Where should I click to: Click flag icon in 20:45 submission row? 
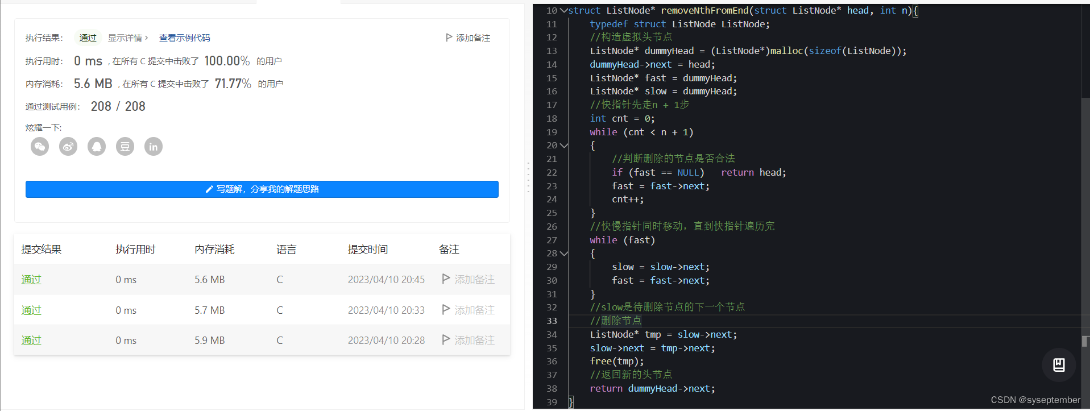(x=446, y=279)
